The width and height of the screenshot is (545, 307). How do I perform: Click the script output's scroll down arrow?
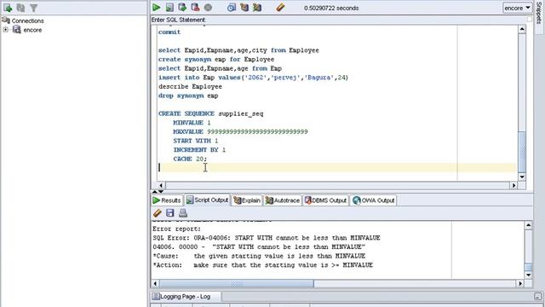point(528,275)
